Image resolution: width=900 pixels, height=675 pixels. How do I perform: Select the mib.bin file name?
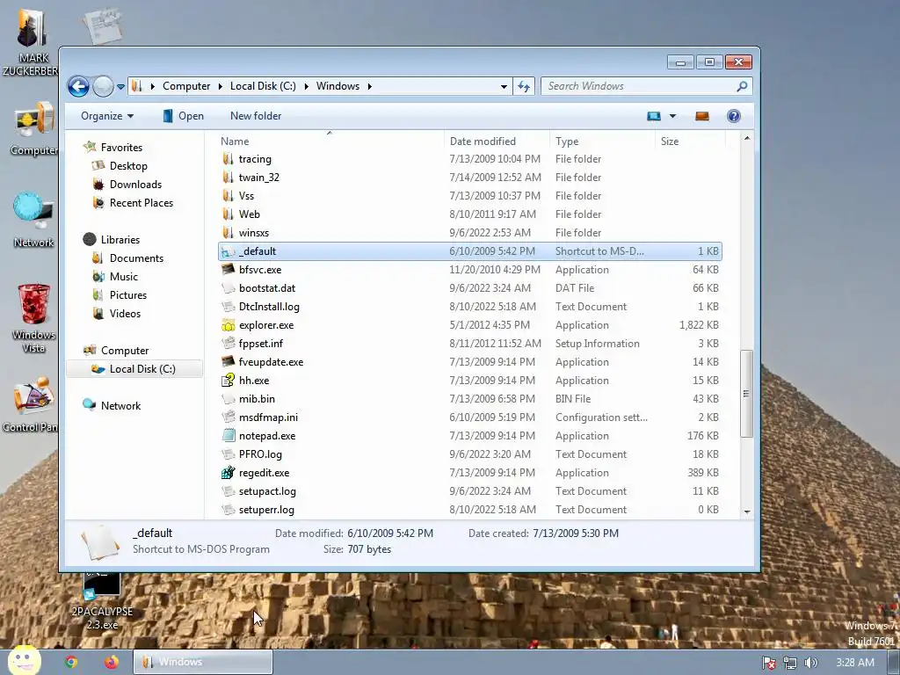tap(257, 399)
